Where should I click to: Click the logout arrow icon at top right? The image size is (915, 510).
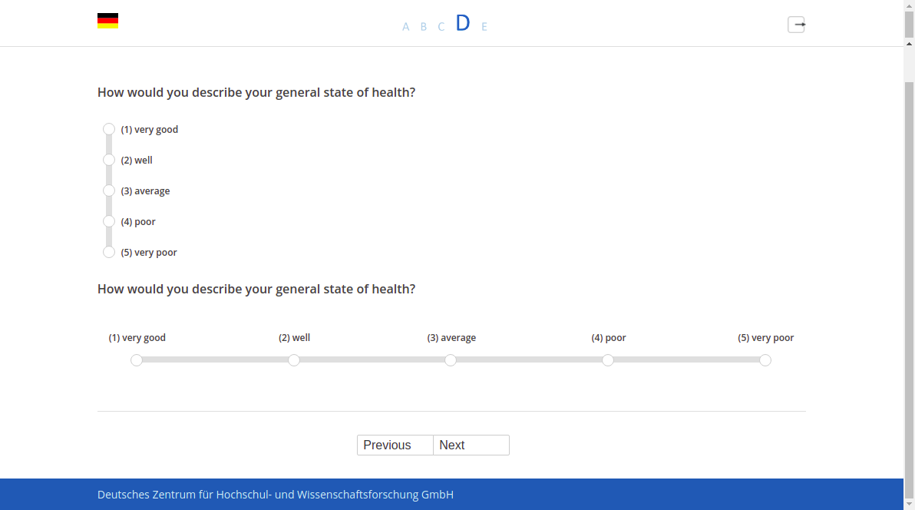(797, 25)
